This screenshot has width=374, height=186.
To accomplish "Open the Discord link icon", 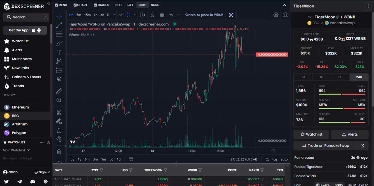I will click(33, 182).
